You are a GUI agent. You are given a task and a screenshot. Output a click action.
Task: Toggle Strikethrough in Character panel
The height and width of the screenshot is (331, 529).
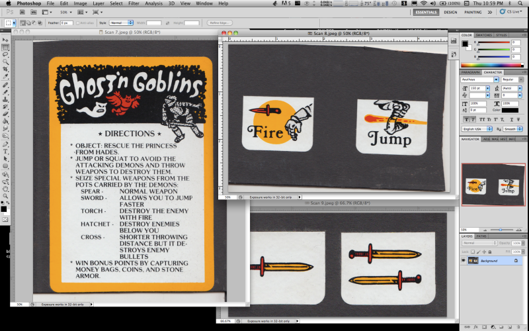[x=518, y=119]
